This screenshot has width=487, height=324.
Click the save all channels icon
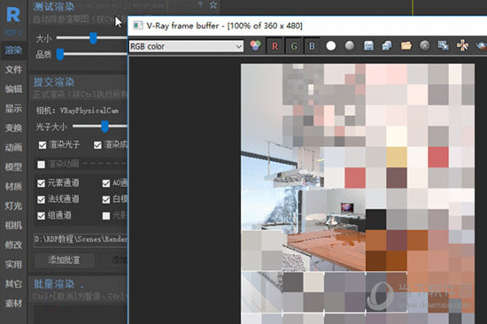click(387, 46)
